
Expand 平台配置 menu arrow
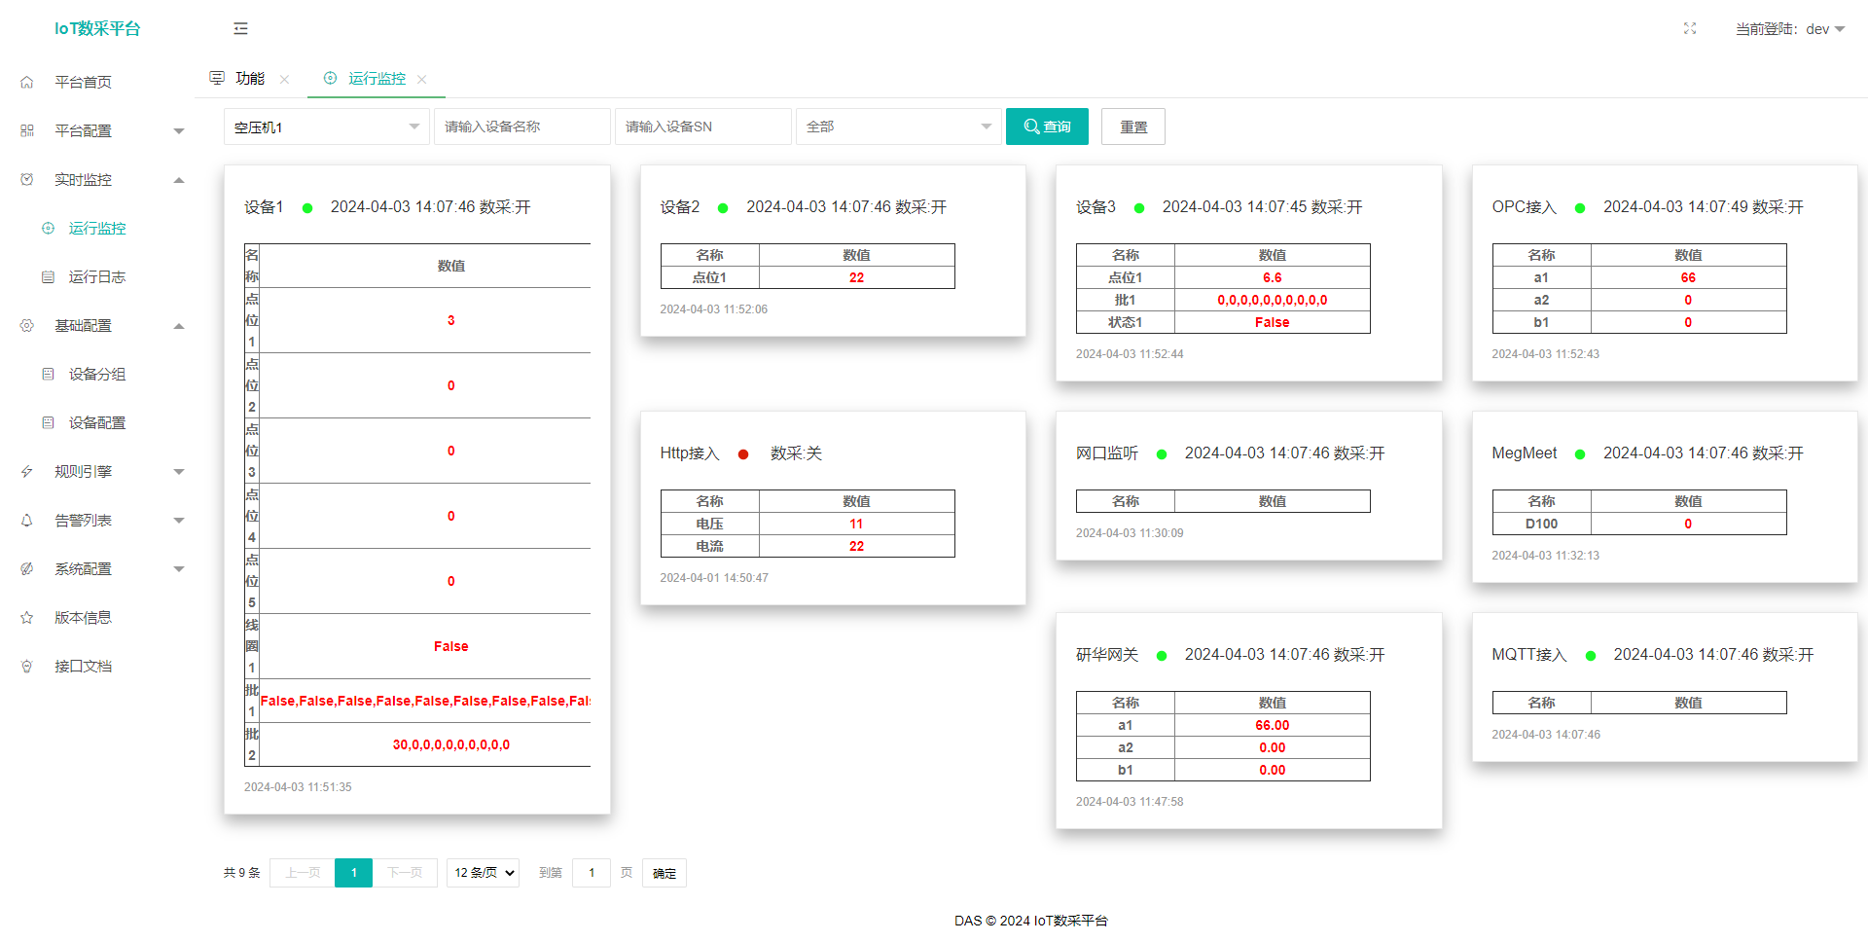[179, 131]
